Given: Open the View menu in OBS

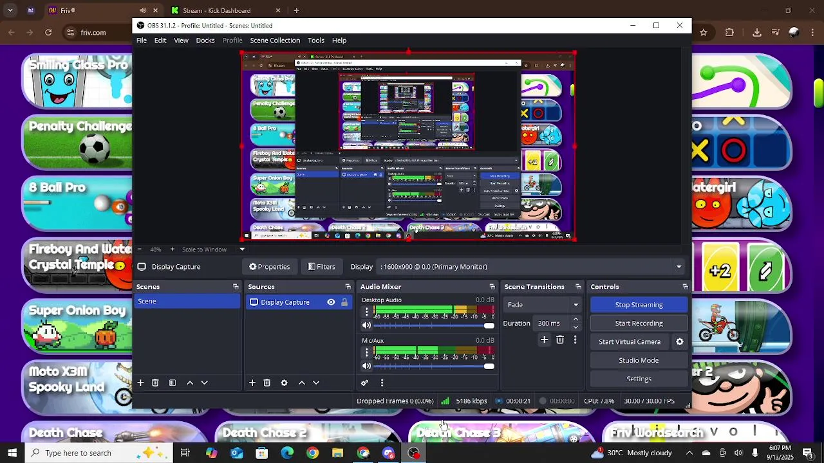Looking at the screenshot, I should [x=181, y=41].
